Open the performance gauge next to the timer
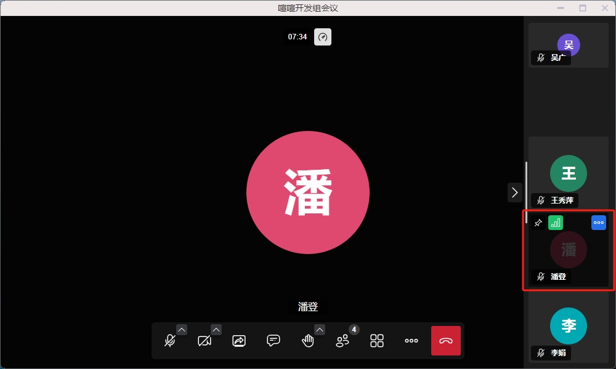Screen dimensions: 616x369 point(323,37)
